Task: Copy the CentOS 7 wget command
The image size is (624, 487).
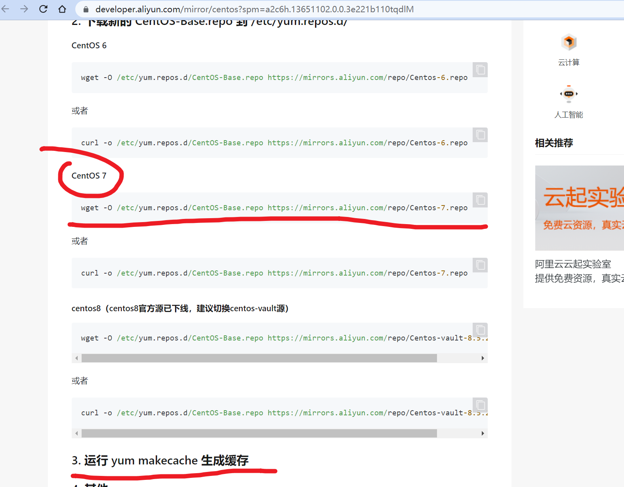Action: [480, 200]
